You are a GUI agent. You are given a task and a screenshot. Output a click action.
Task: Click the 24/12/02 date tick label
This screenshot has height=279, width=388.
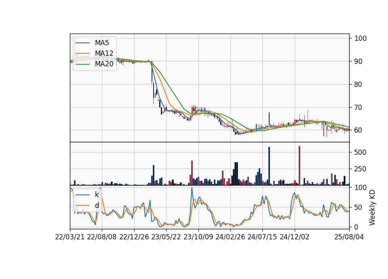(295, 237)
